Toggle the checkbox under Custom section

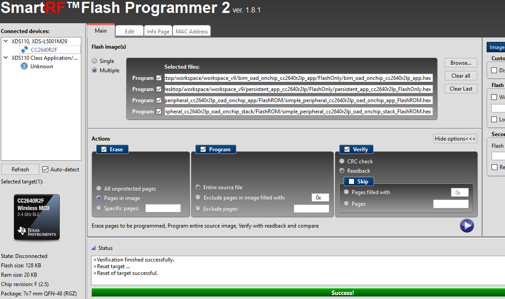pos(494,70)
